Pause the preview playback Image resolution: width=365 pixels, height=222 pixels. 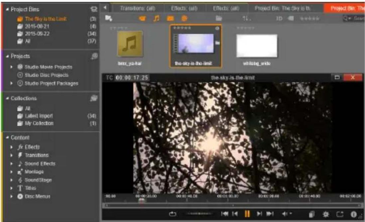click(247, 214)
